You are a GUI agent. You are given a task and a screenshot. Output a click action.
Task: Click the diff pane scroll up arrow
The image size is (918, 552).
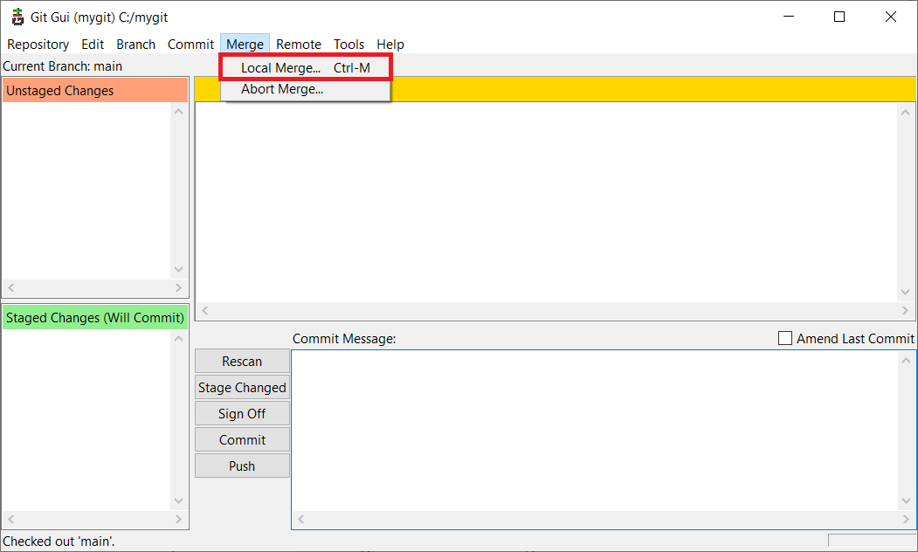pyautogui.click(x=906, y=112)
